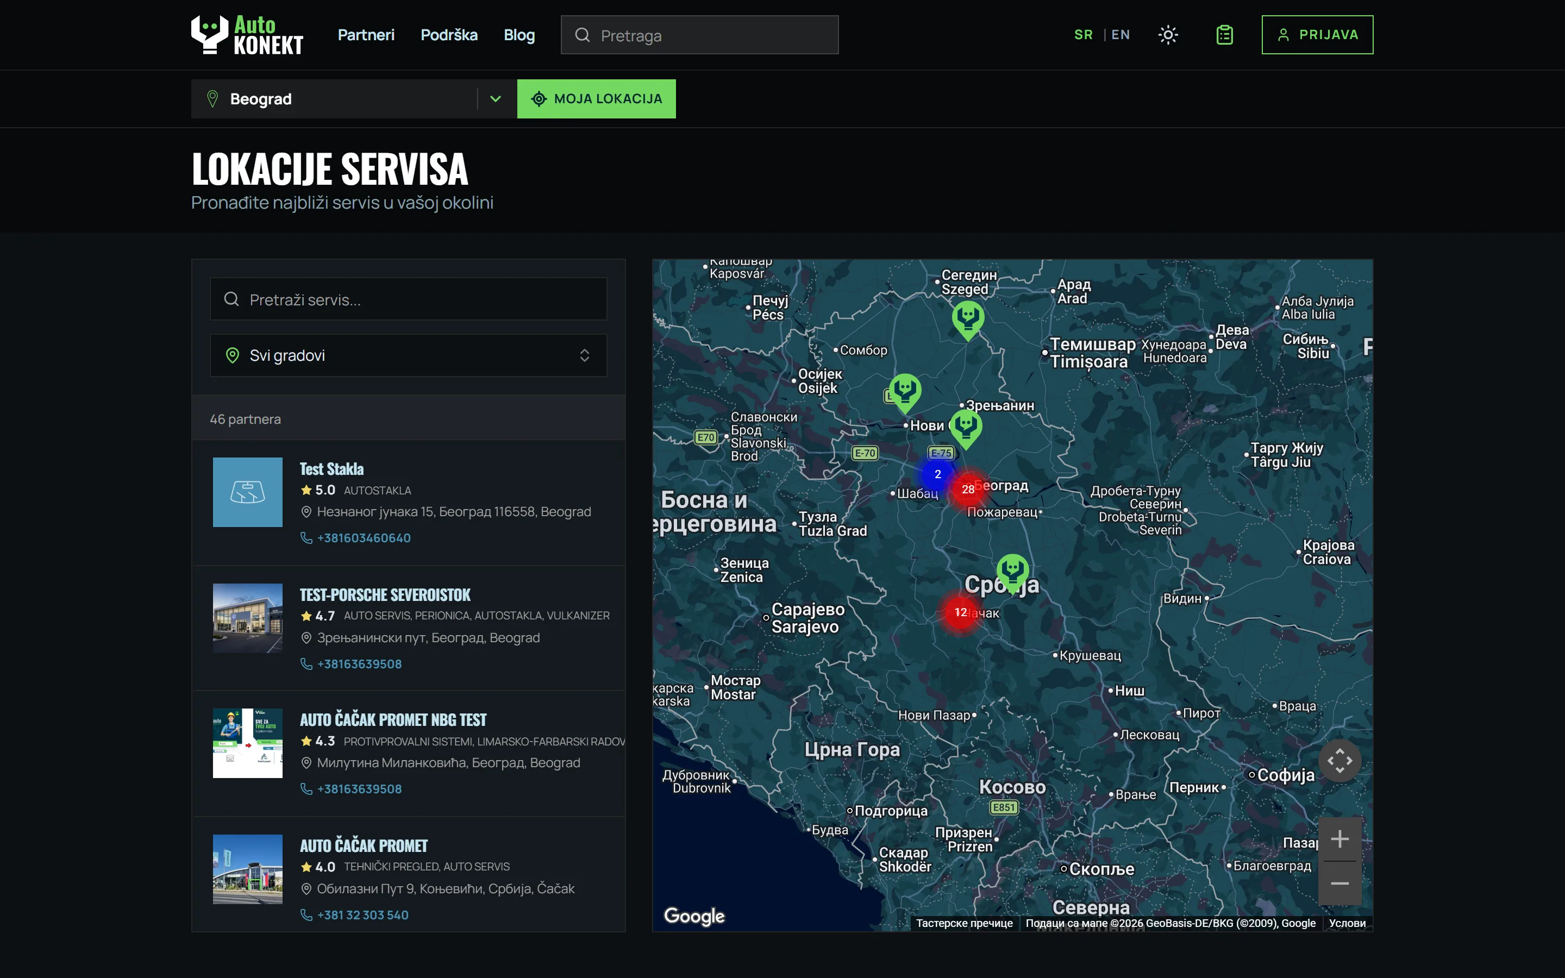The image size is (1565, 978).
Task: Click the AUTO ČAČAK PROMET thumbnail image
Action: 248,869
